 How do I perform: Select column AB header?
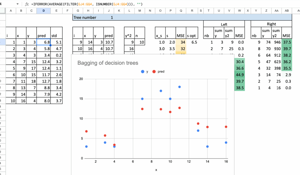pyautogui.click(x=287, y=11)
